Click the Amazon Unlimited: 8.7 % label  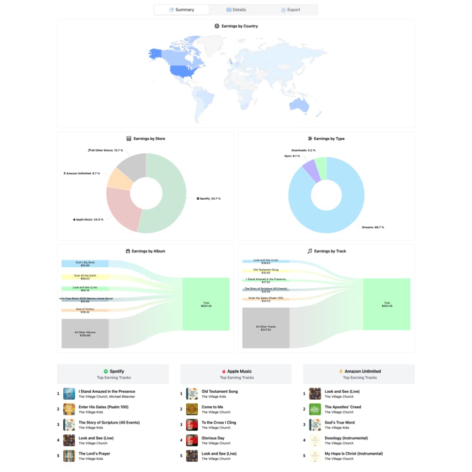tap(82, 173)
